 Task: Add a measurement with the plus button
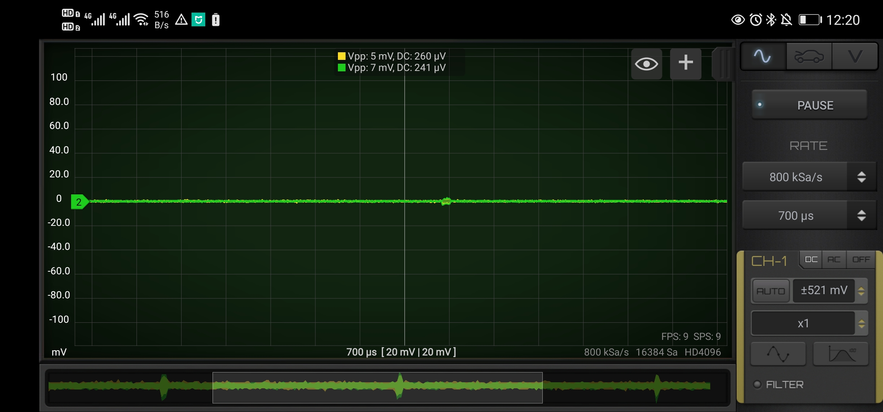point(685,64)
